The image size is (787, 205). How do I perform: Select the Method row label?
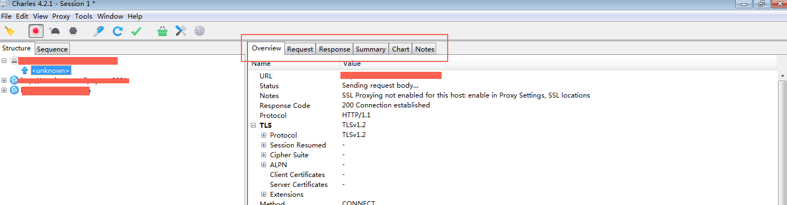272,203
